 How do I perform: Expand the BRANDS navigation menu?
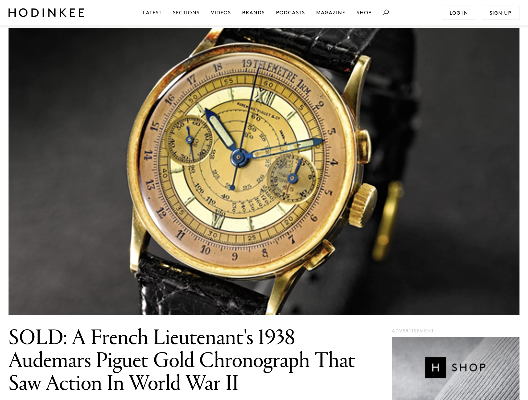253,13
